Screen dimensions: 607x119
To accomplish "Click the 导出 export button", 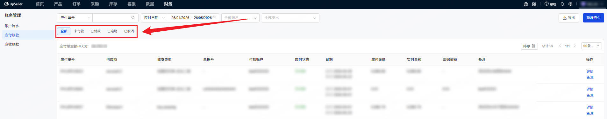I will 569,18.
